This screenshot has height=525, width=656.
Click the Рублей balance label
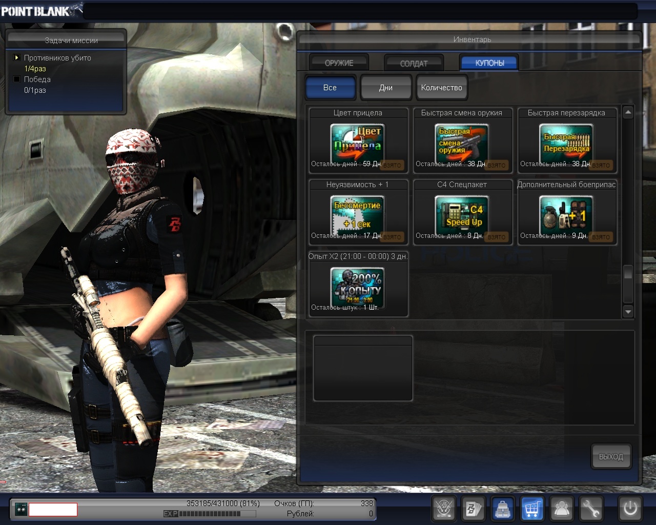pos(300,514)
